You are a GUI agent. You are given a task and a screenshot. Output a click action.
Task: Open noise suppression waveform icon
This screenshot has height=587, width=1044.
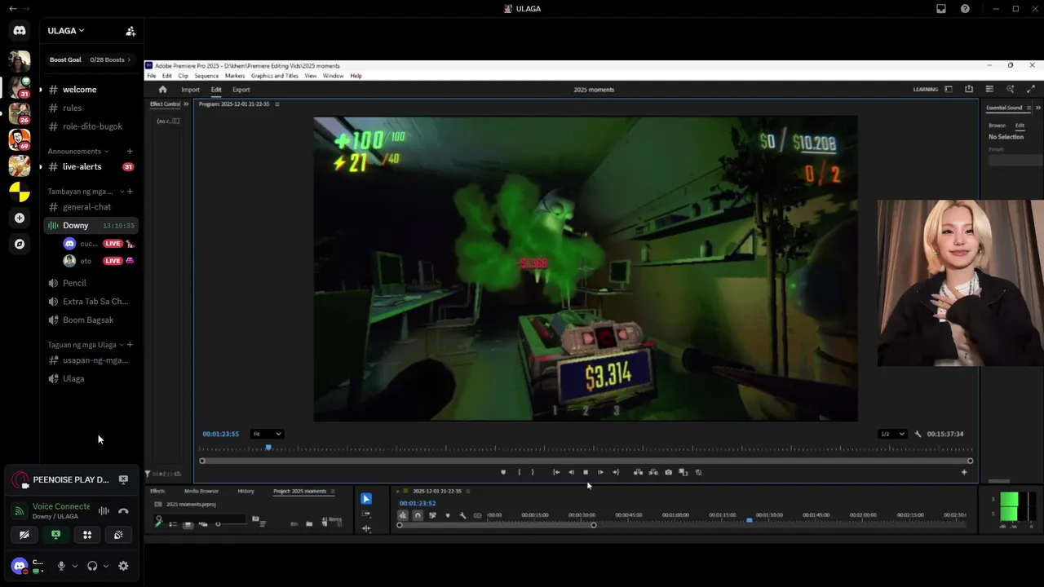[104, 511]
